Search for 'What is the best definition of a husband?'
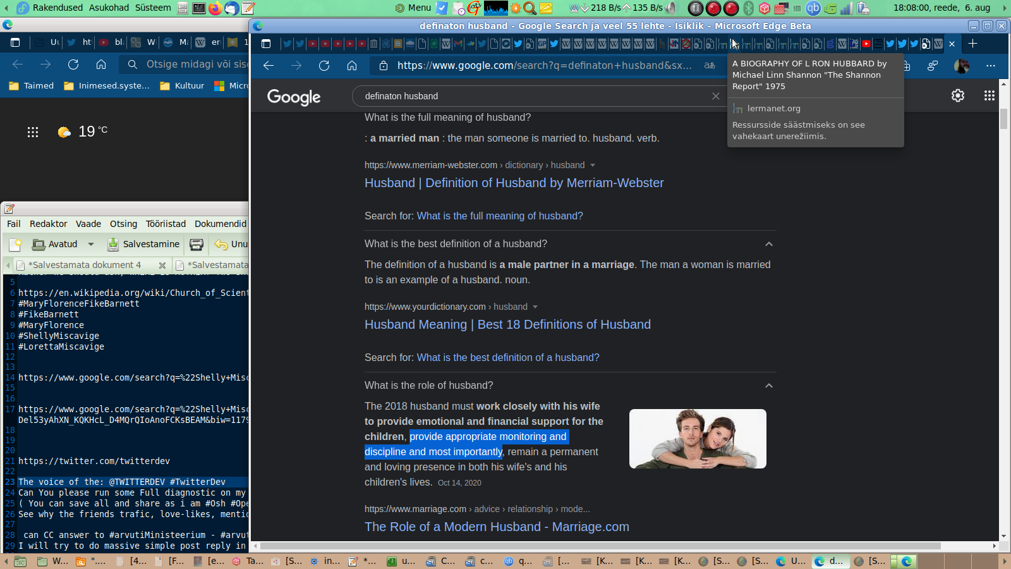 [508, 358]
